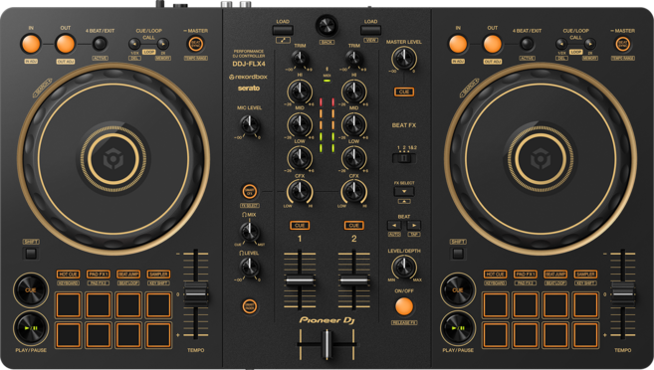Click the browse rotary selector knob

coord(327,25)
